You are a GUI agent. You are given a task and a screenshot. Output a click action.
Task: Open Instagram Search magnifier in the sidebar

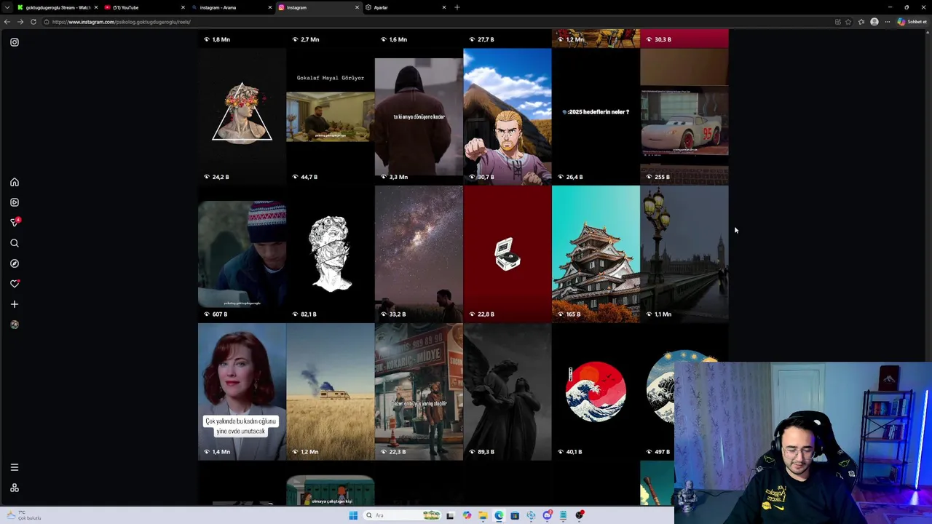[x=15, y=243]
